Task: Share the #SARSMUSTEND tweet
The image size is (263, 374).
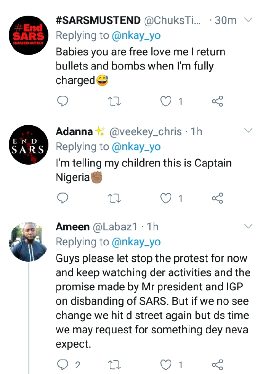Action: click(x=217, y=101)
